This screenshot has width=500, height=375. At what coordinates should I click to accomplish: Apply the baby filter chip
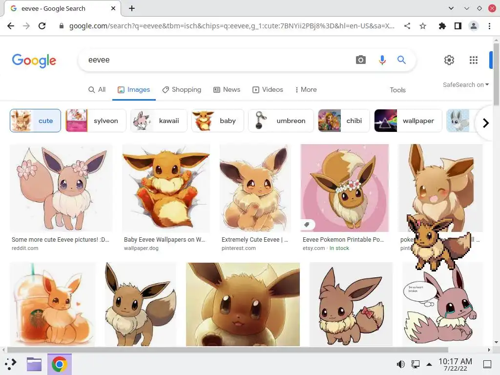[217, 121]
